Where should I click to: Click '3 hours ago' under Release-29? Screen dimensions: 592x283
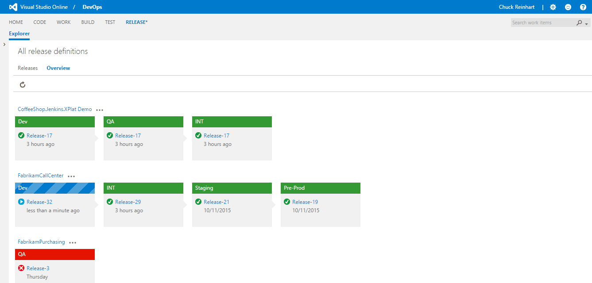pos(129,210)
